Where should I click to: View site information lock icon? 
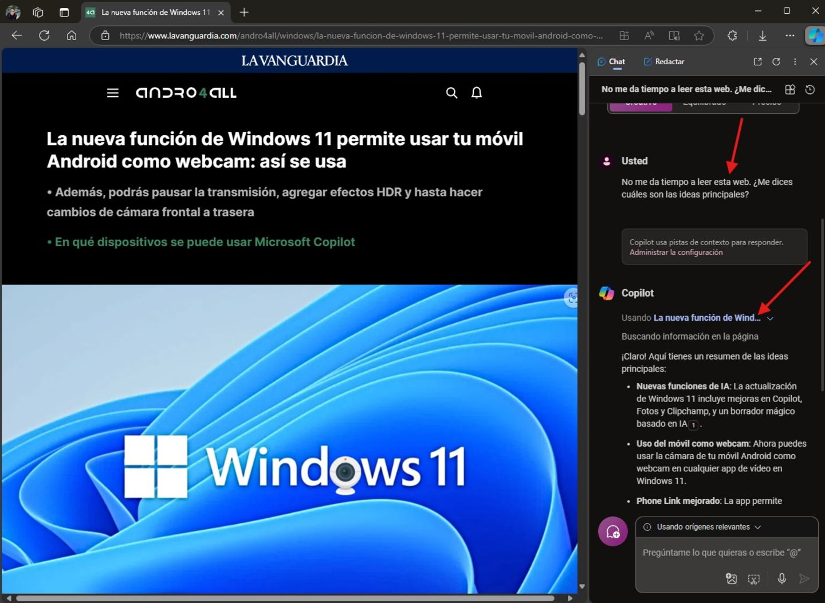[105, 36]
